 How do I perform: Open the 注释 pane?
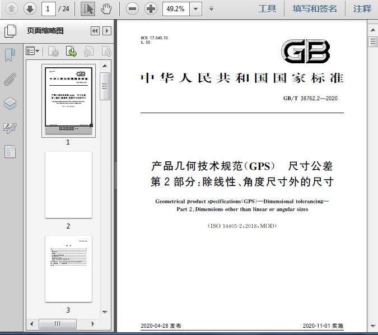coord(362,8)
